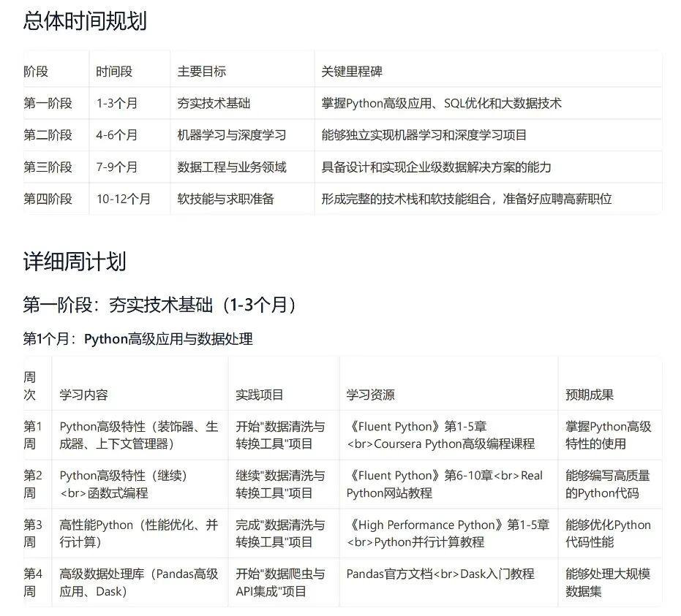Click the column header "关键里程碑"

pos(352,72)
